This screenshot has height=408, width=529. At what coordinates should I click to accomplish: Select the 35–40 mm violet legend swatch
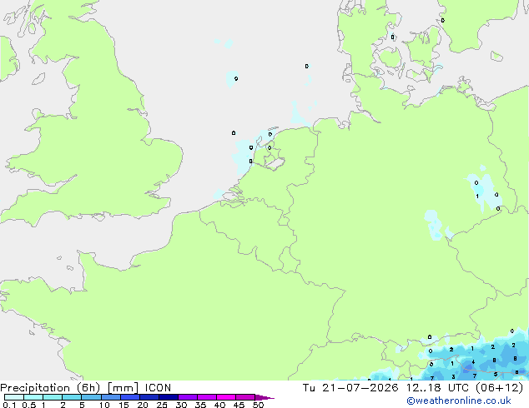tap(206, 397)
